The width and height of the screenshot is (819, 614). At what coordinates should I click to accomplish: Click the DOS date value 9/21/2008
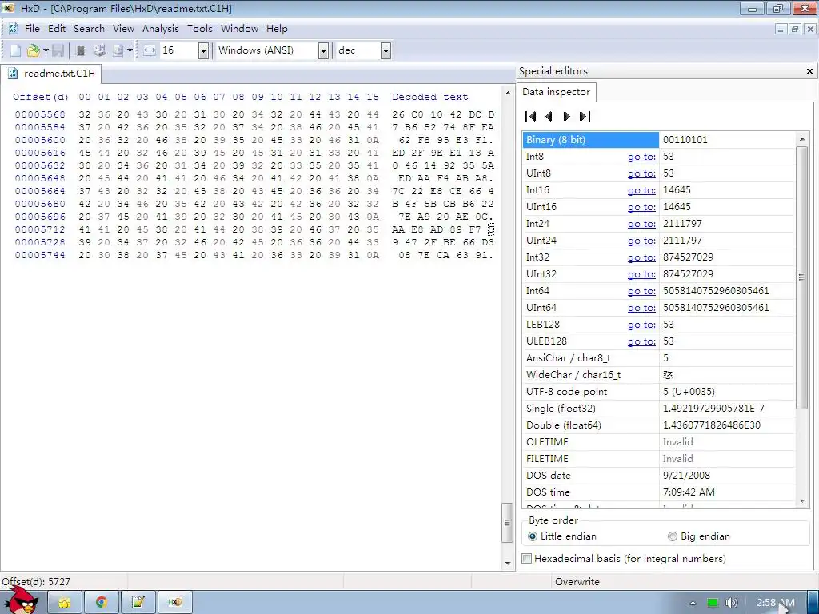point(686,476)
